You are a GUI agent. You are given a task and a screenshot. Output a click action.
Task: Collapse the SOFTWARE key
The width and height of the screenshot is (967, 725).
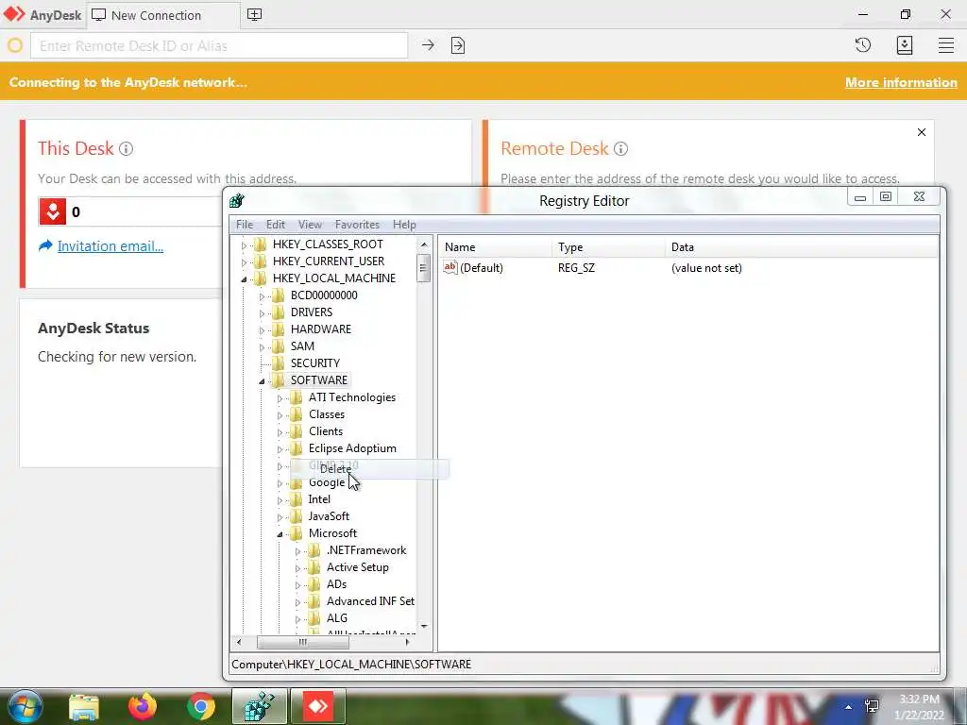(262, 381)
